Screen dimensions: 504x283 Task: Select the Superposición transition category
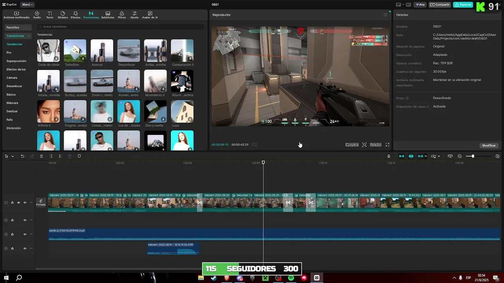pyautogui.click(x=17, y=61)
